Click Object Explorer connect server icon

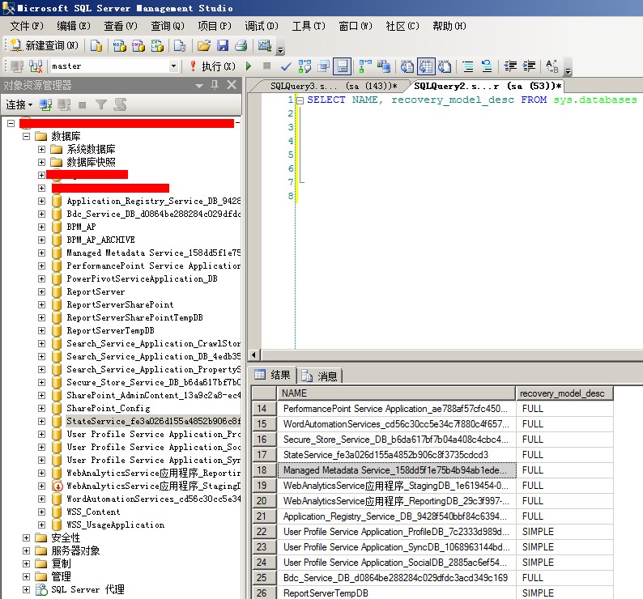coord(45,105)
